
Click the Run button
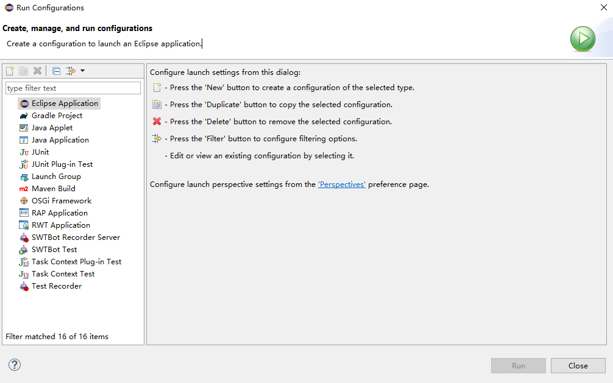pyautogui.click(x=519, y=366)
